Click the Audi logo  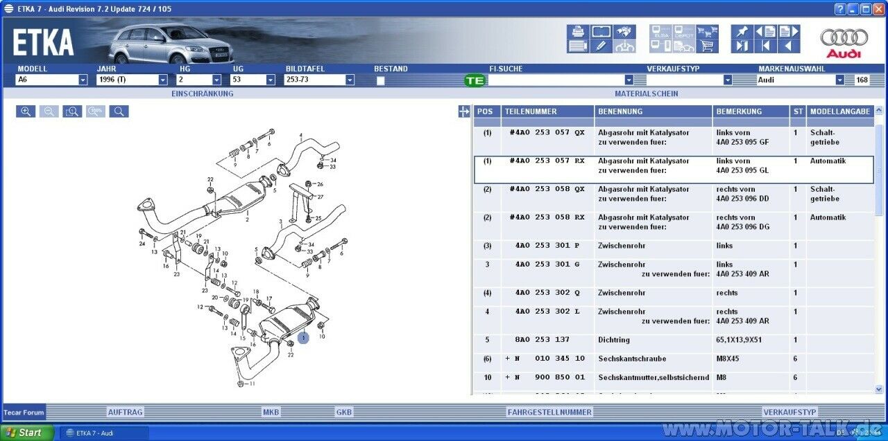[x=844, y=42]
